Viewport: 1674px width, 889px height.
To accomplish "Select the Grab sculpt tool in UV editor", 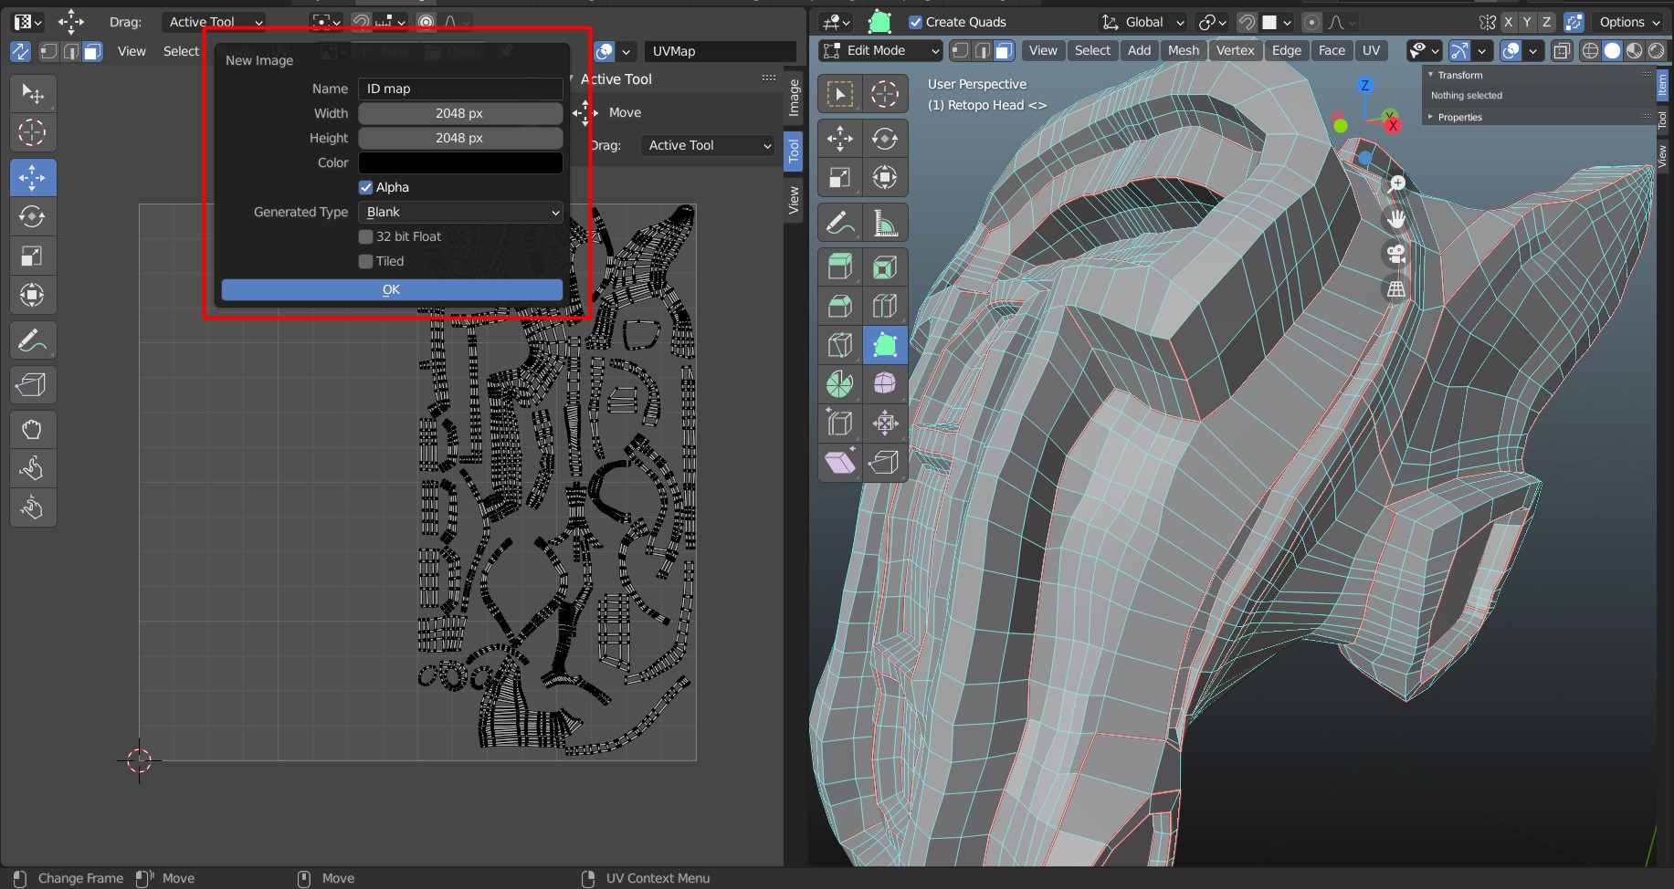I will pos(32,429).
